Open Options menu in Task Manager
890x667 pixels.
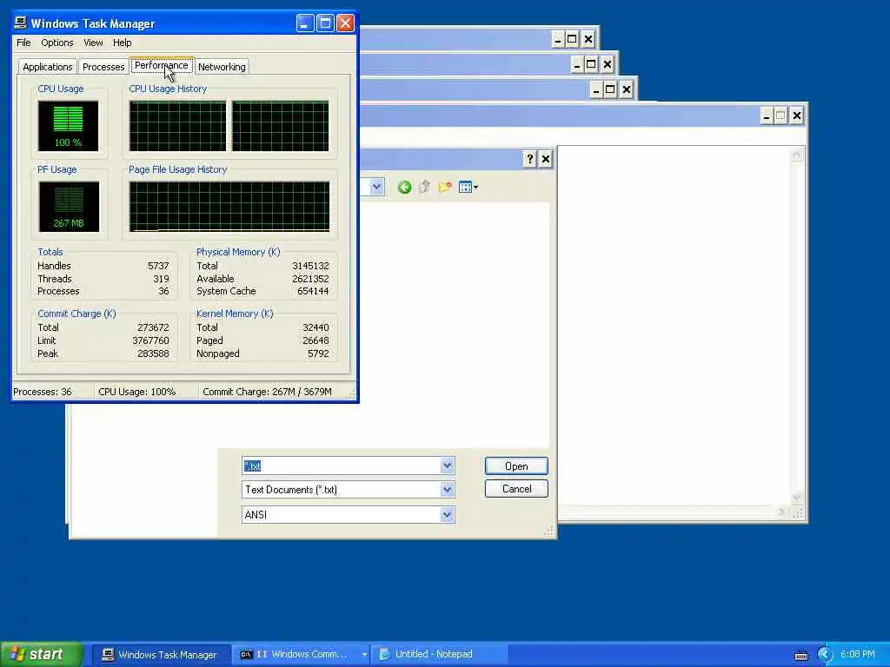(x=56, y=43)
